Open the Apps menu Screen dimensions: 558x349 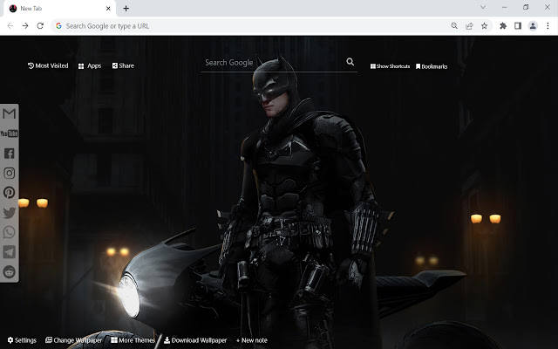tap(90, 66)
